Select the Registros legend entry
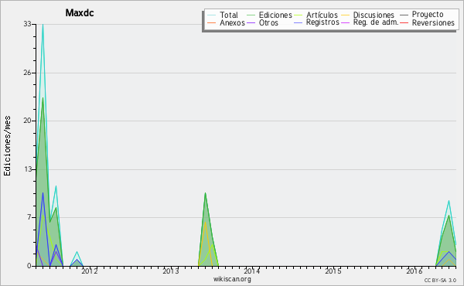 click(316, 22)
